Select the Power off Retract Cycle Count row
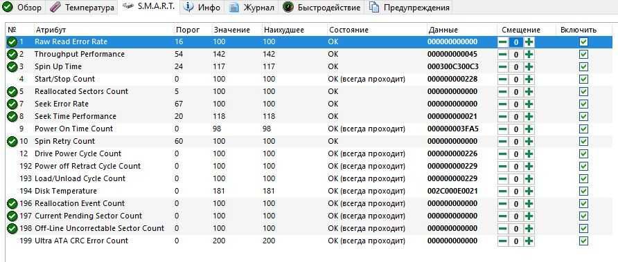This screenshot has height=262, width=618. pos(308,167)
